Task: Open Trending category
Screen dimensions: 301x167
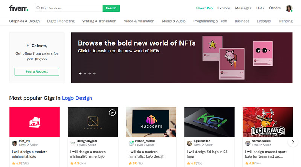Action: point(286,21)
